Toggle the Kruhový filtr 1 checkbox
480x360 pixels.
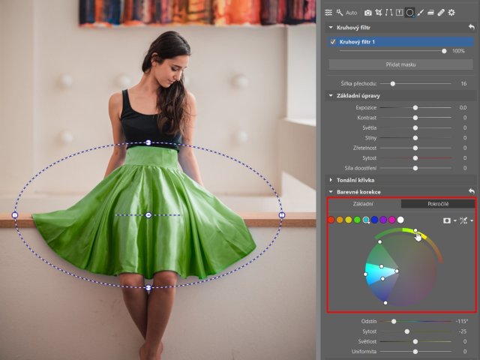(333, 42)
